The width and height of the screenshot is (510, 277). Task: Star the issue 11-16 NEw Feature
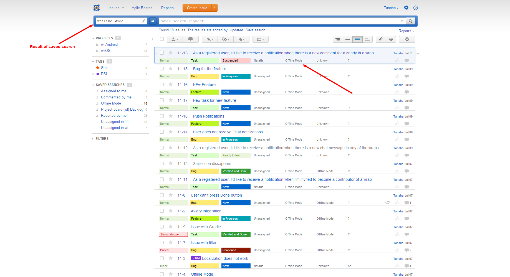[x=170, y=85]
